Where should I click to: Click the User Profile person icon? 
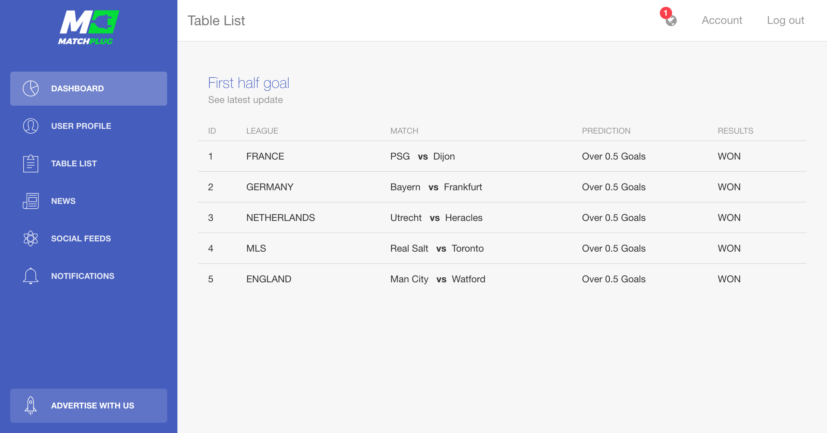click(31, 126)
